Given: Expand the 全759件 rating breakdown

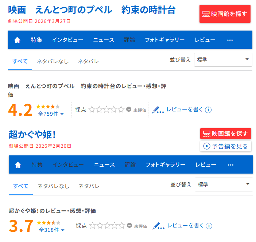Looking at the screenshot, I should click(x=51, y=114).
